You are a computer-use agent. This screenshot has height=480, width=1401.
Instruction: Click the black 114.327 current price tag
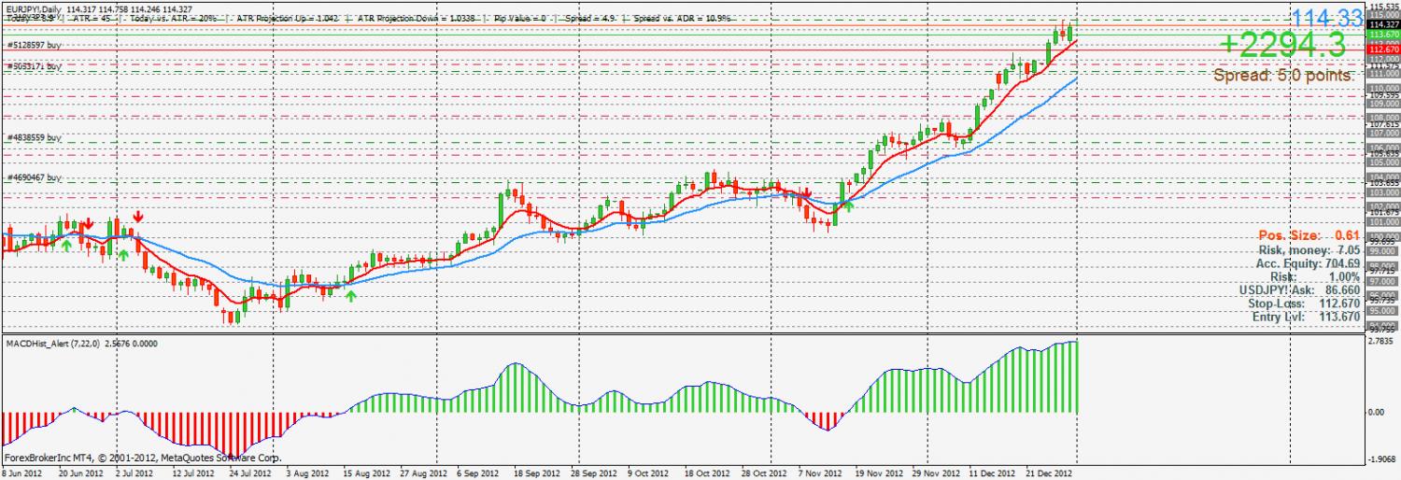click(x=1381, y=25)
